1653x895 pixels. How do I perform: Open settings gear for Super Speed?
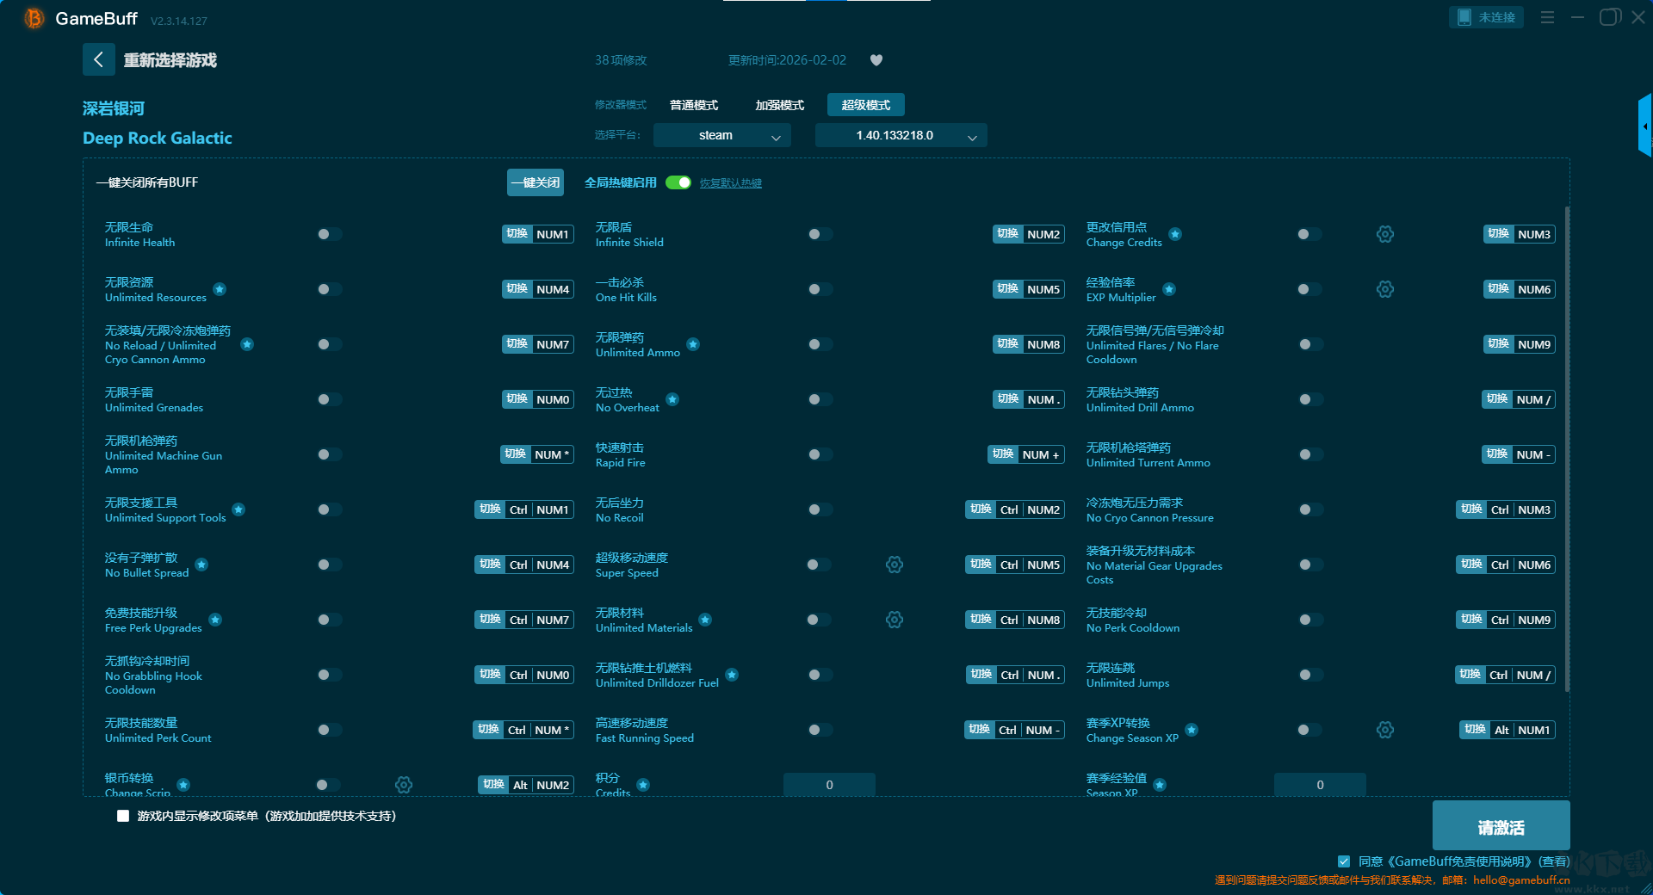(x=895, y=565)
